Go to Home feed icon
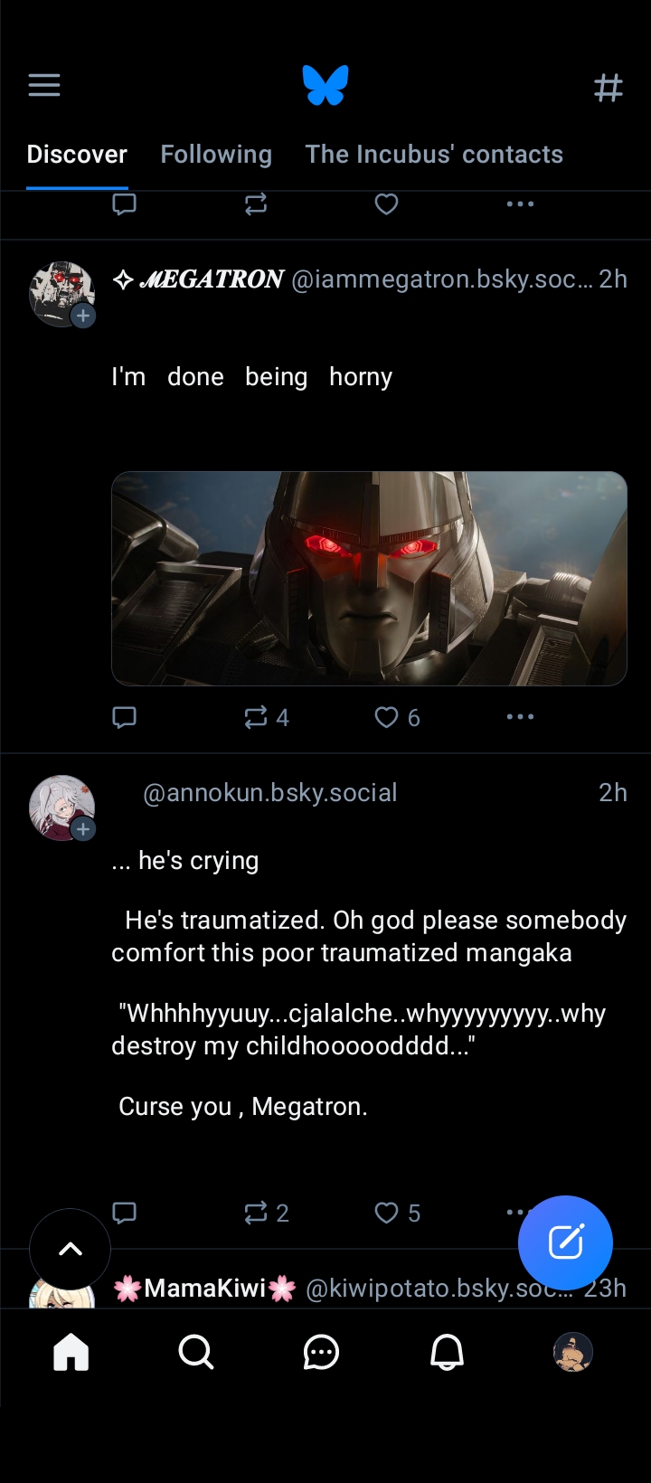Image resolution: width=651 pixels, height=1483 pixels. 71,1353
